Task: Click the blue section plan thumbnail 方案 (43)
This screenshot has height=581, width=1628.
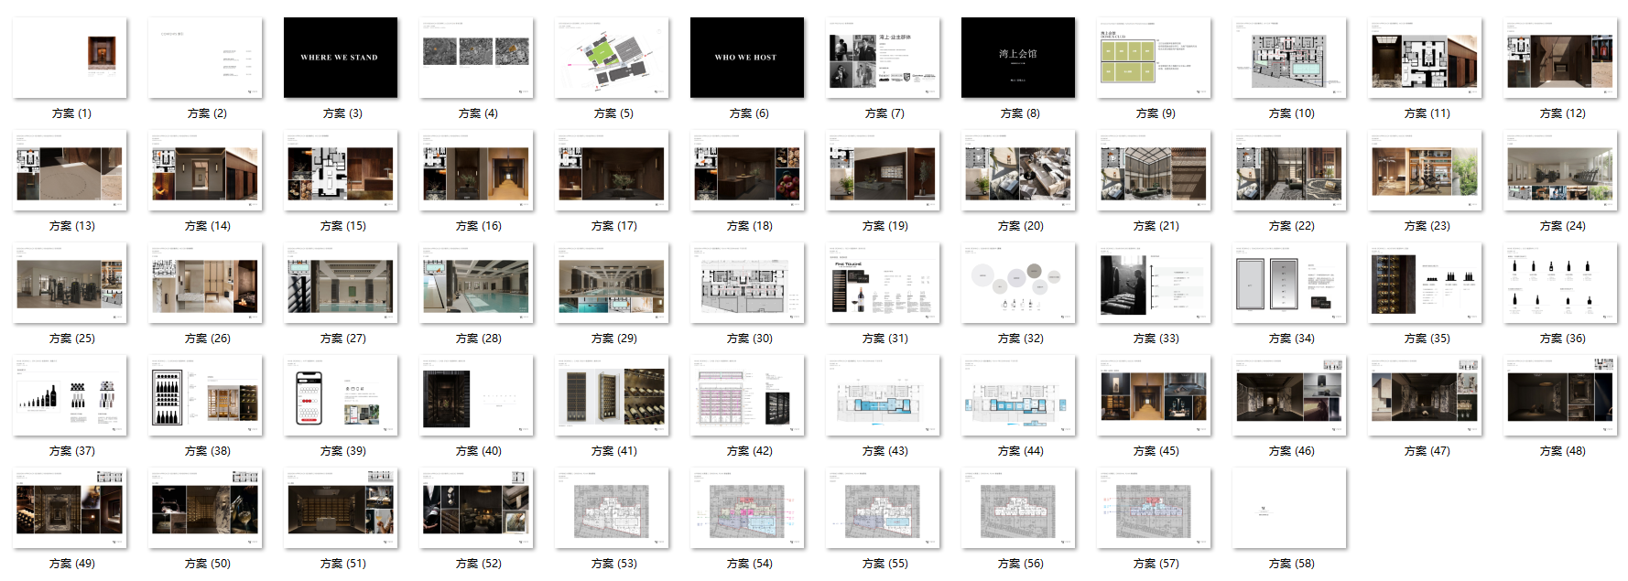Action: pos(883,395)
